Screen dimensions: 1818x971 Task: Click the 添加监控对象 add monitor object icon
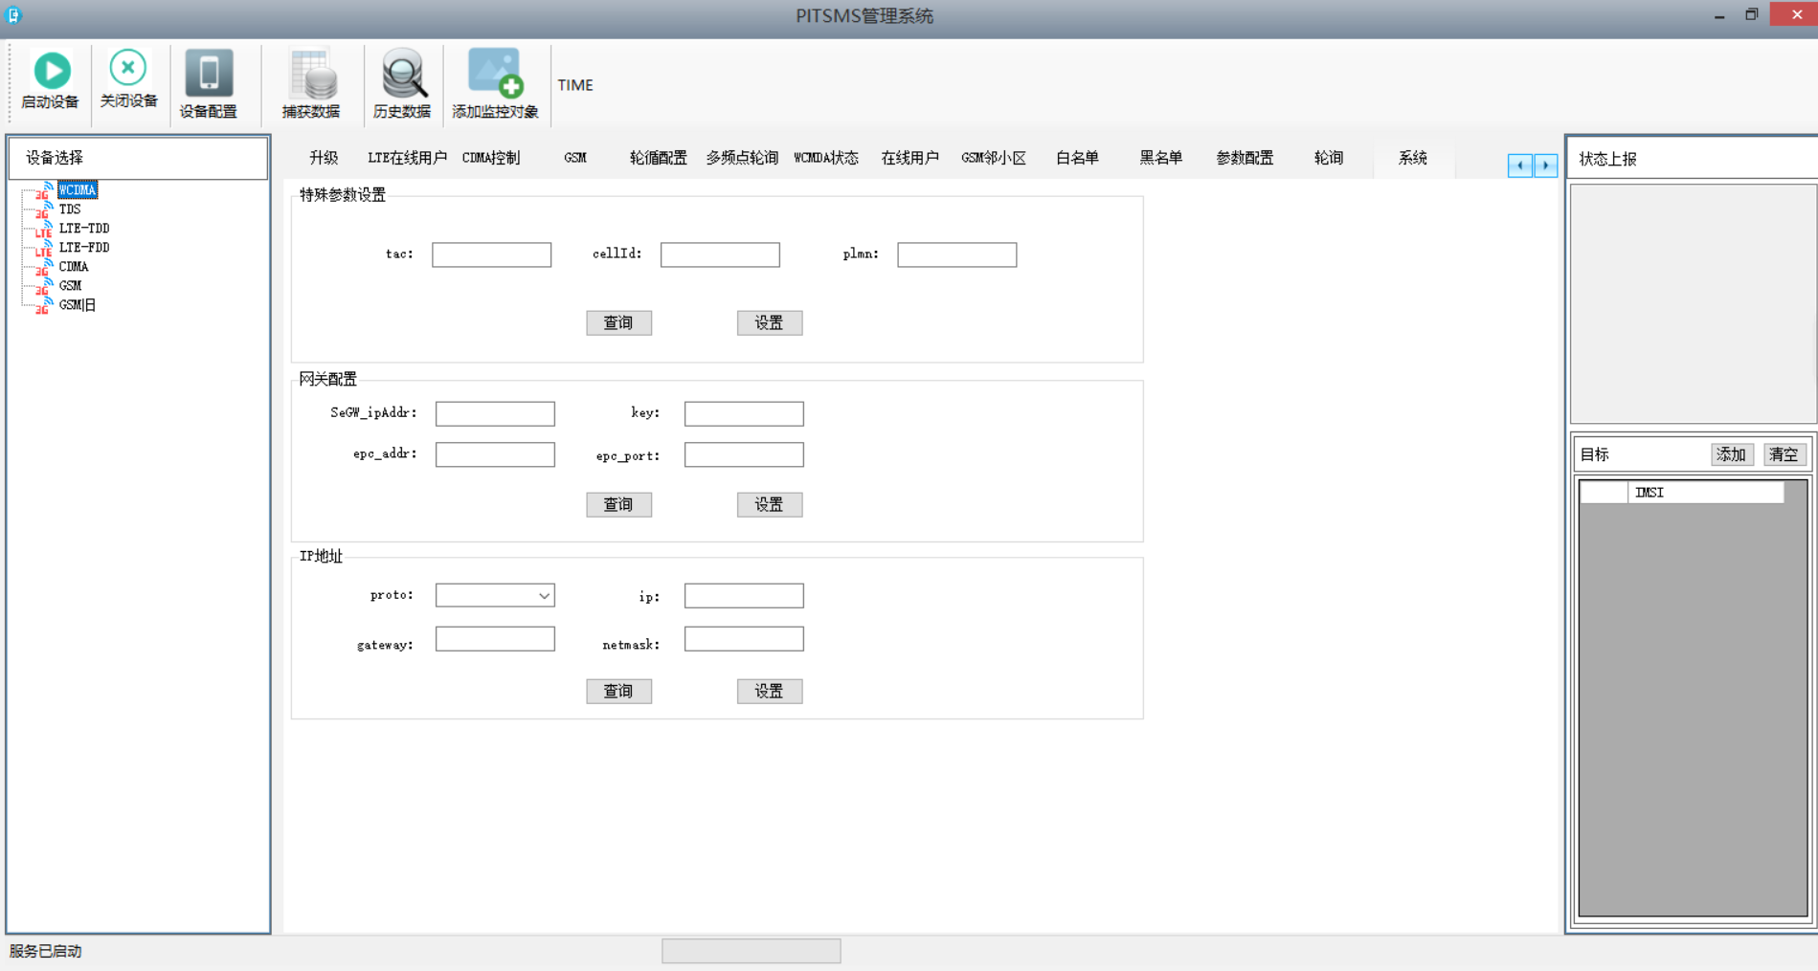click(x=494, y=72)
